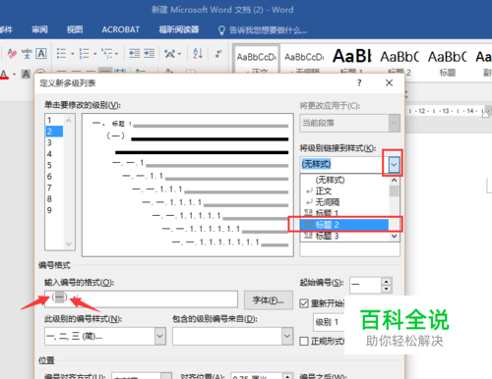Open the dialog help question mark
This screenshot has width=492, height=379.
coord(359,82)
